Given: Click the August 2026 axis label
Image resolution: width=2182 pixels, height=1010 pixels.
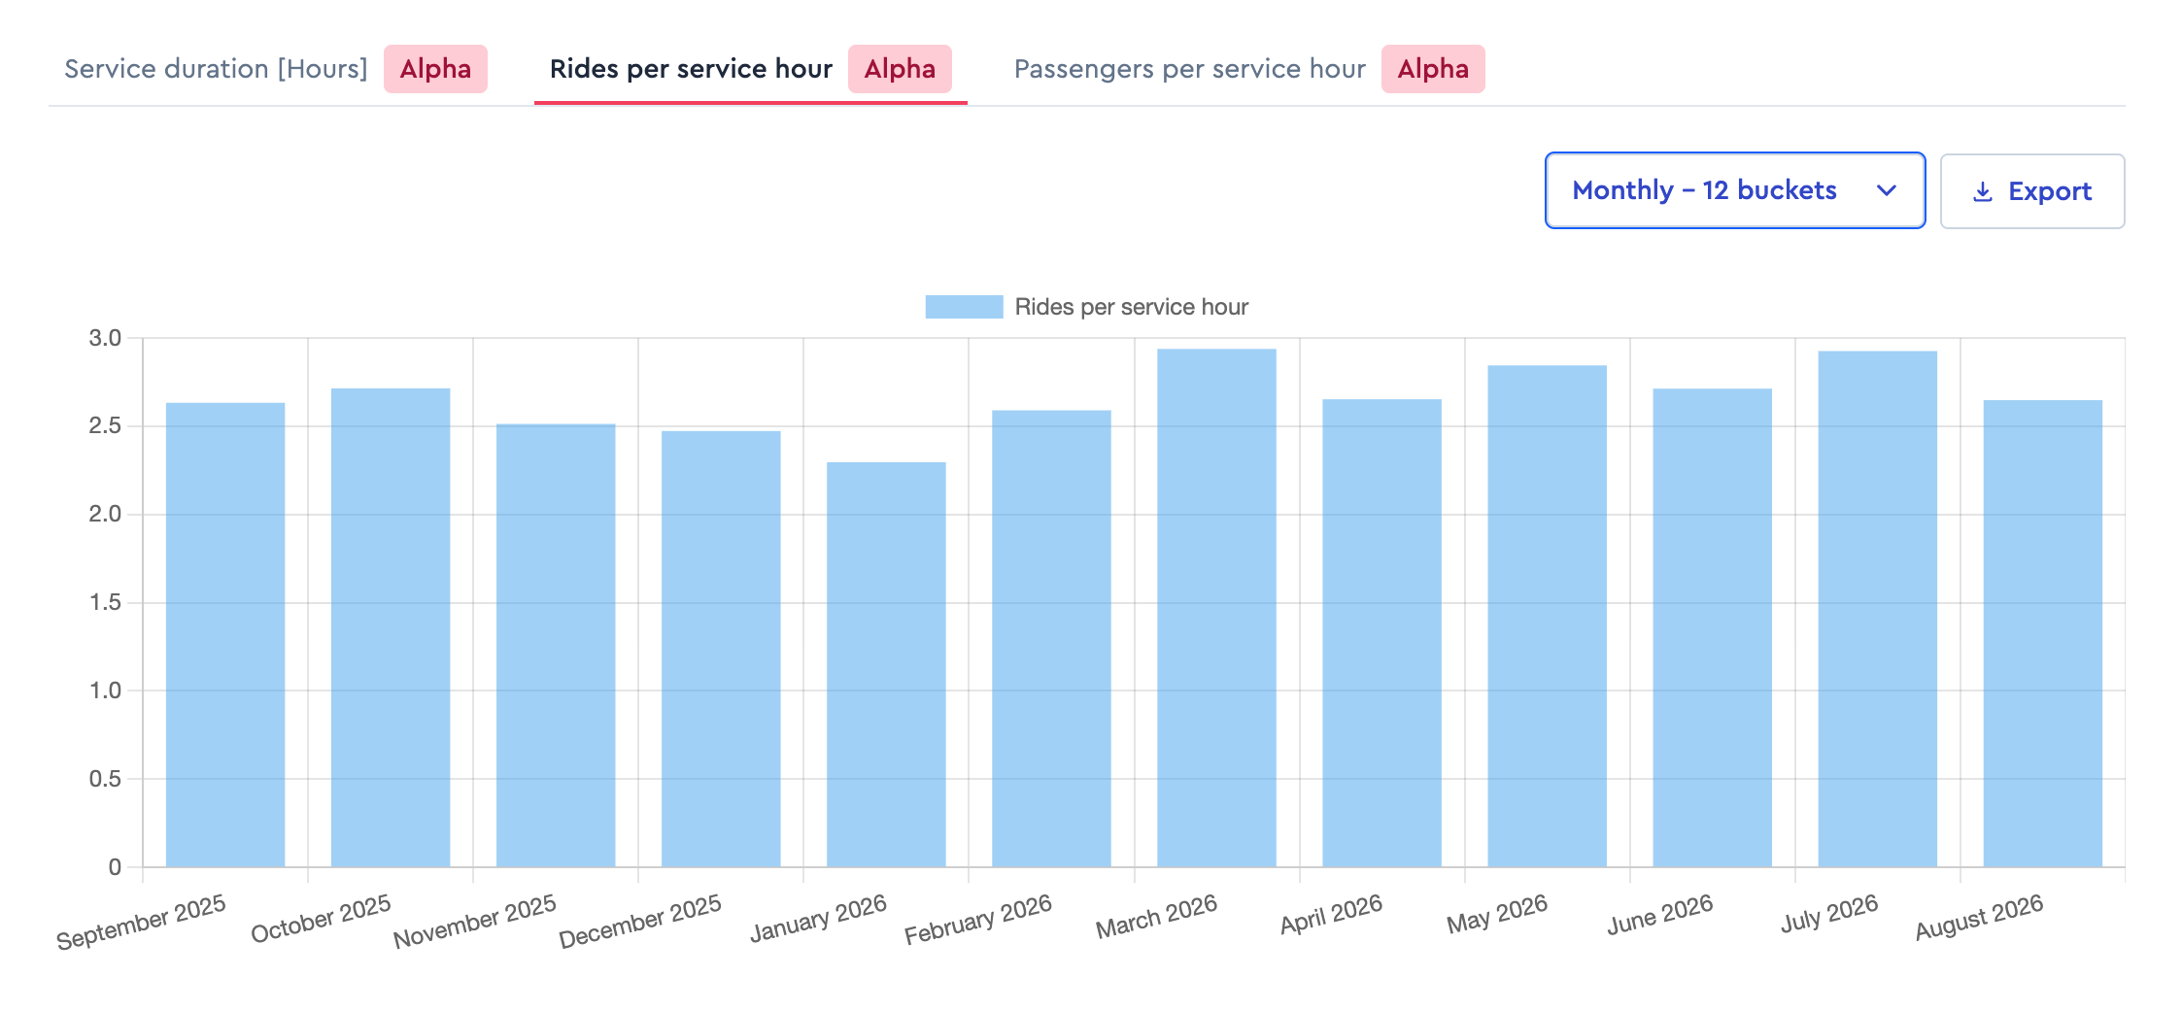Looking at the screenshot, I should point(1979,918).
